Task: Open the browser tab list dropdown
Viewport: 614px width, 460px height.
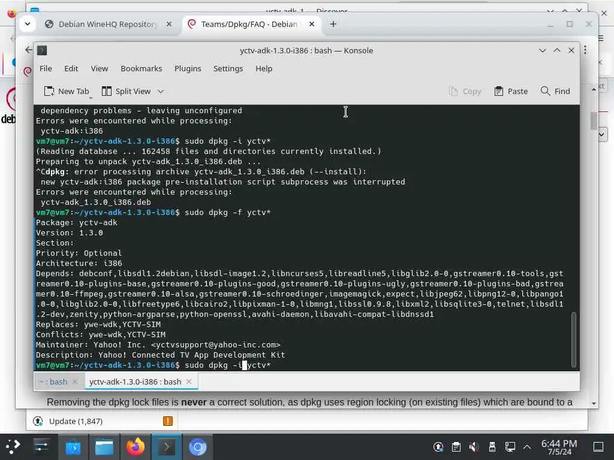Action: [x=28, y=24]
